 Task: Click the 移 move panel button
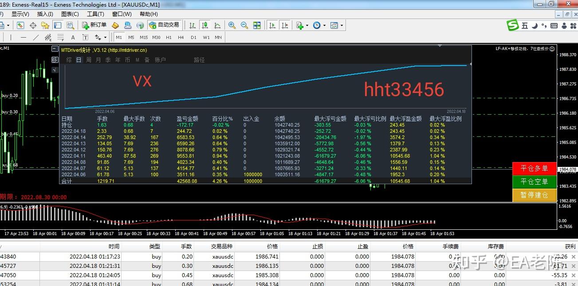(55, 60)
